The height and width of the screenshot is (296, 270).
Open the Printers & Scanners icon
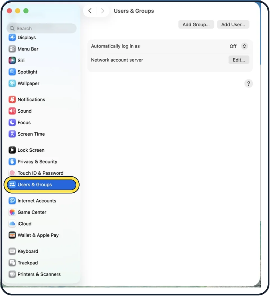pyautogui.click(x=12, y=274)
